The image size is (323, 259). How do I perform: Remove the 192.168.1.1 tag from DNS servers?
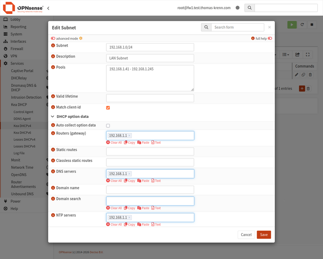[129, 174]
